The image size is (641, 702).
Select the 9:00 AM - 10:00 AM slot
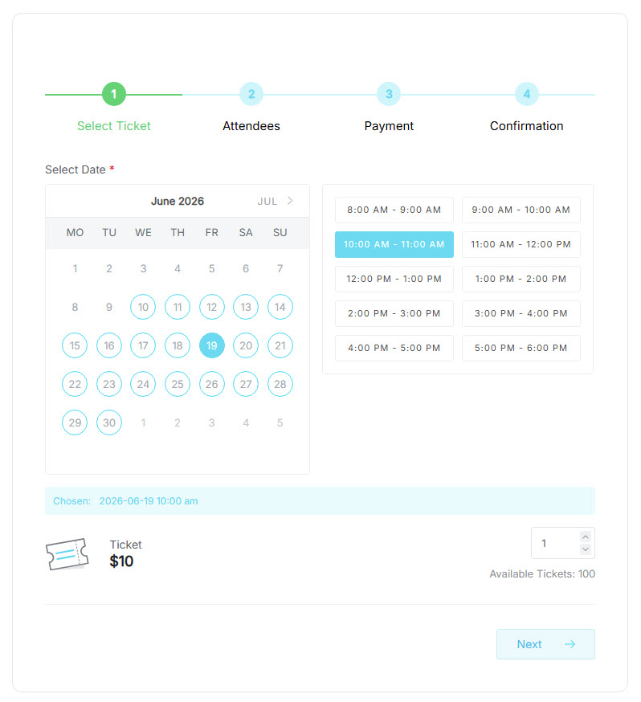[x=521, y=210]
